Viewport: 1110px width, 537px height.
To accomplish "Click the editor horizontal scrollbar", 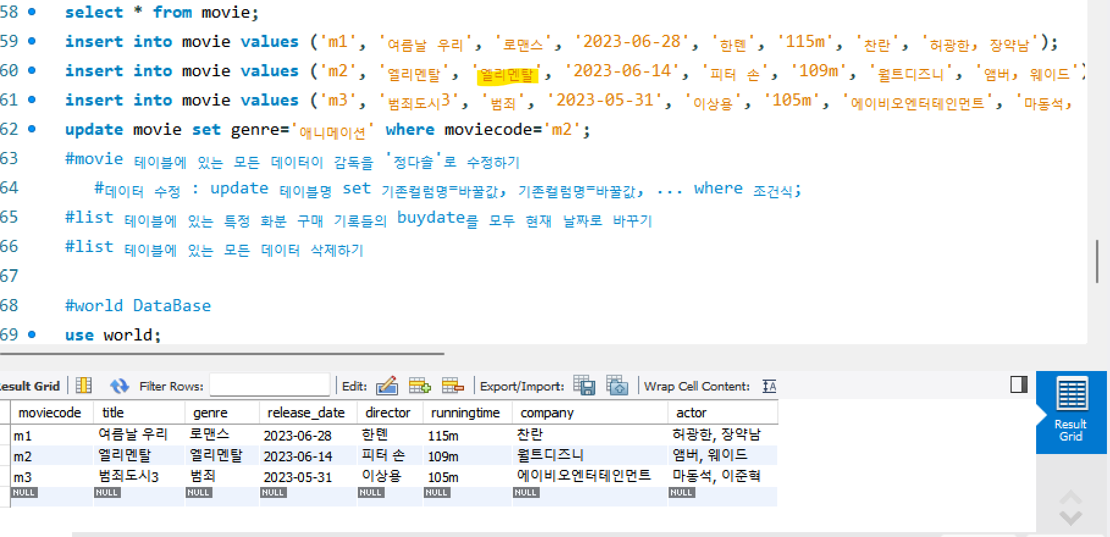I will (222, 353).
